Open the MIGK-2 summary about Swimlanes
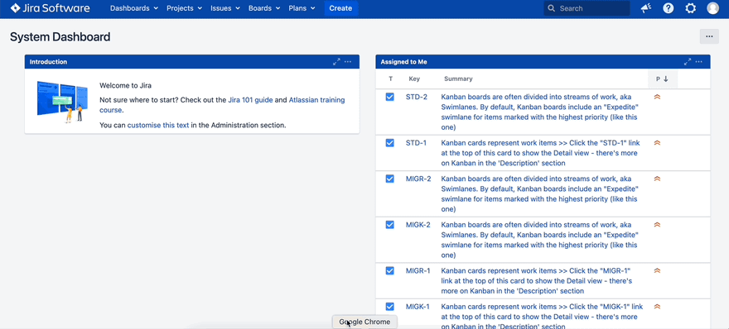Image resolution: width=729 pixels, height=329 pixels. [539, 240]
